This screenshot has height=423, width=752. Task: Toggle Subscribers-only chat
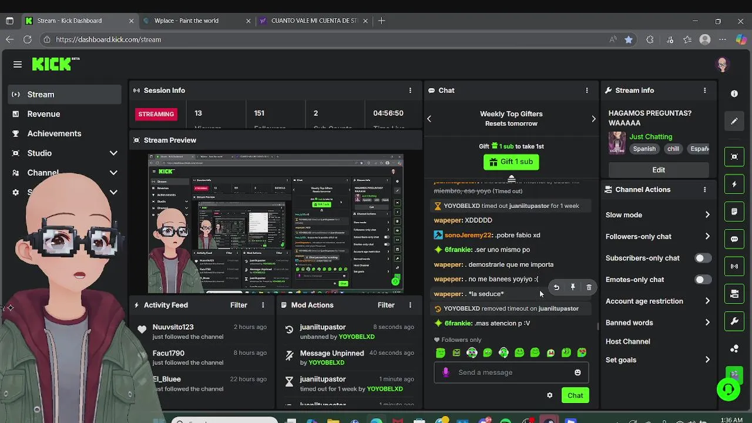point(703,258)
